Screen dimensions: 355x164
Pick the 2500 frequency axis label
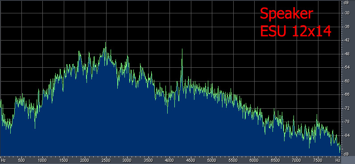(106, 160)
